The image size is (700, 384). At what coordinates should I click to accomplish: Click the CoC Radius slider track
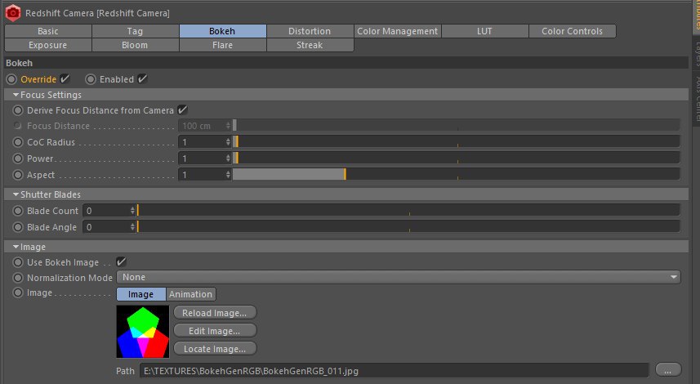coord(457,142)
